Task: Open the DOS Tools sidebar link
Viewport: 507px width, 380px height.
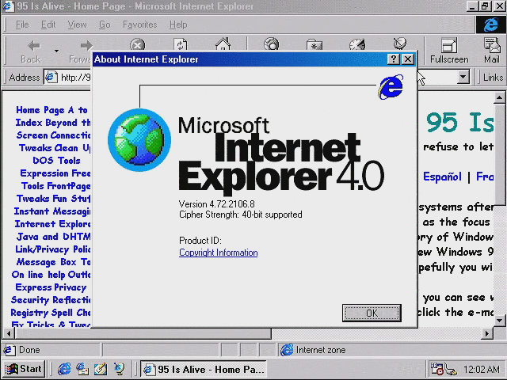Action: (56, 161)
